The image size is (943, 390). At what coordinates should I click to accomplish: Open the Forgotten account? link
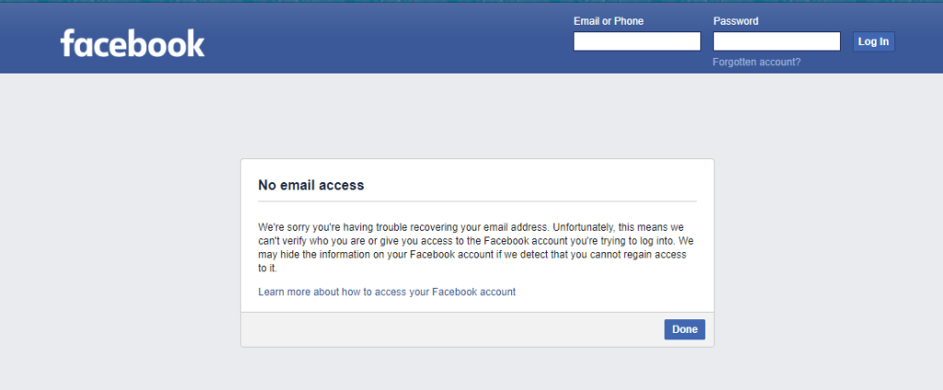[x=757, y=62]
